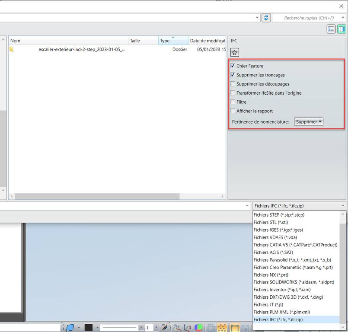Screen dimensions: 348x332
Task: Click file type list scrollbar up arrow
Action: click(343, 214)
